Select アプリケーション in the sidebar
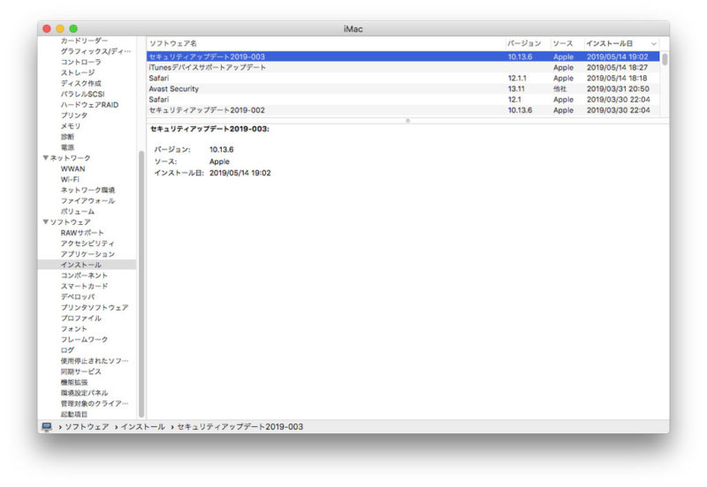 (87, 254)
